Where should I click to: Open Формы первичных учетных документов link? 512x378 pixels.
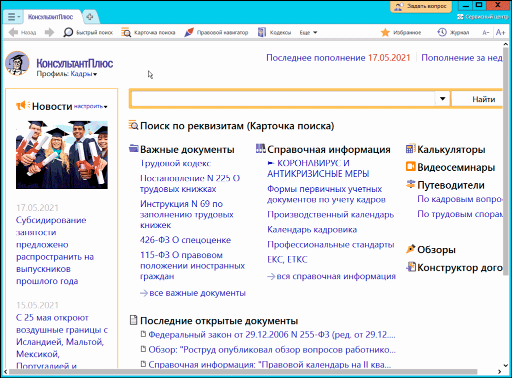[x=326, y=194]
